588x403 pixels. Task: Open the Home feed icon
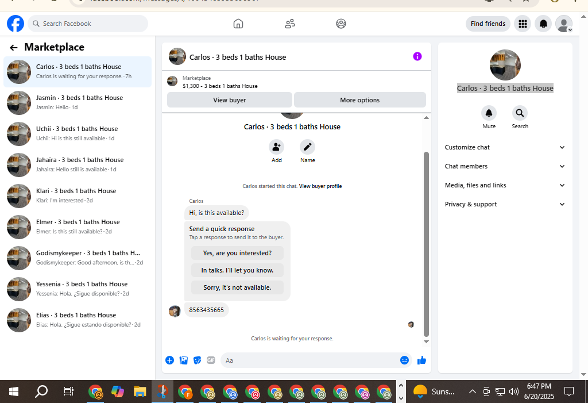(x=238, y=24)
